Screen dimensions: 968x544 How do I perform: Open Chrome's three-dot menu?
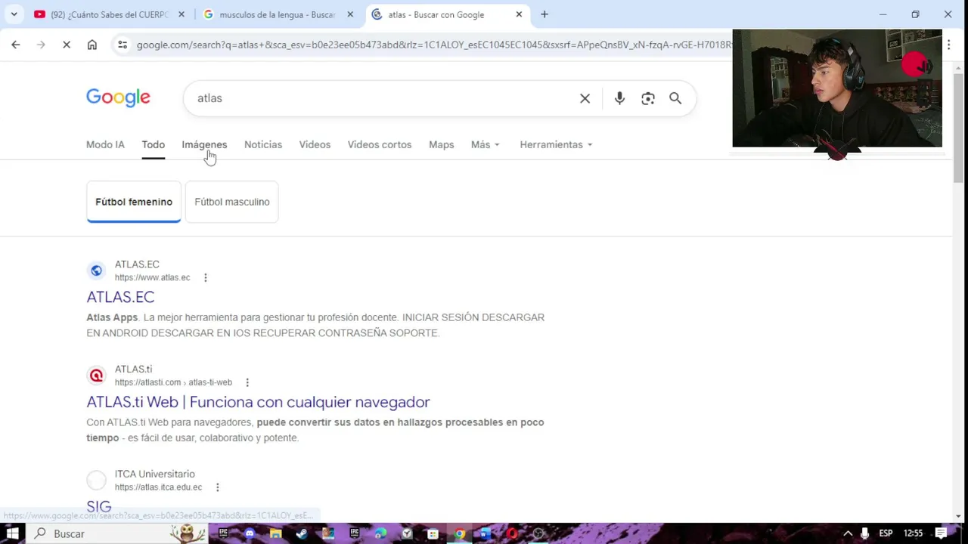click(948, 45)
